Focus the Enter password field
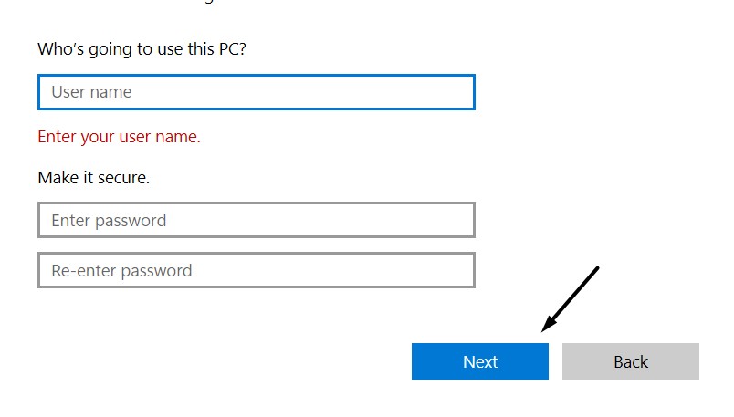The image size is (734, 417). [x=256, y=220]
